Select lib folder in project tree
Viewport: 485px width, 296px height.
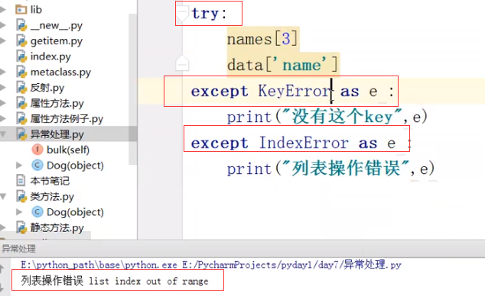[36, 10]
